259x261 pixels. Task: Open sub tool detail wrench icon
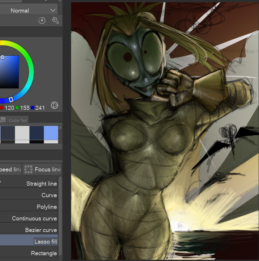[x=55, y=21]
